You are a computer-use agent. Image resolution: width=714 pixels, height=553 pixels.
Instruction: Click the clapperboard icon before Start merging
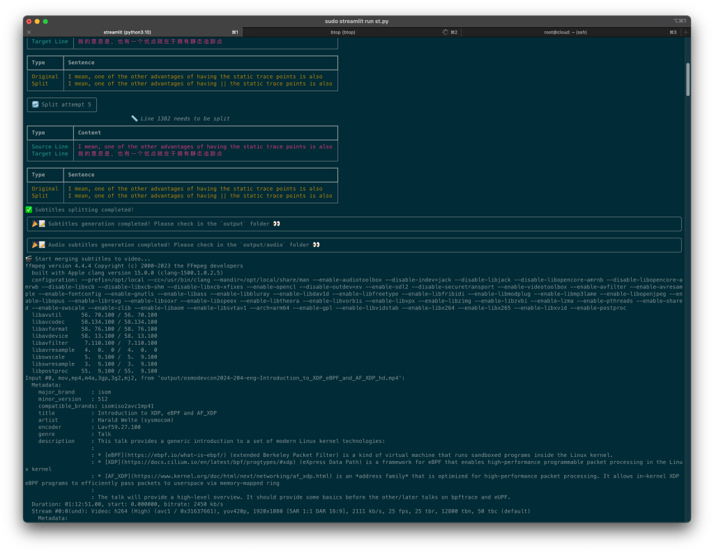click(29, 258)
